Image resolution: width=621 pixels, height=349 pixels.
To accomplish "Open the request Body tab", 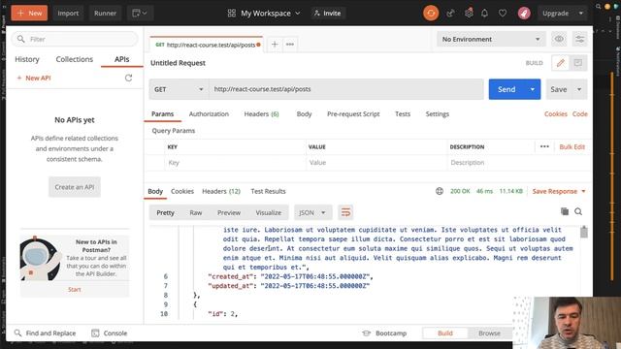I will click(304, 114).
